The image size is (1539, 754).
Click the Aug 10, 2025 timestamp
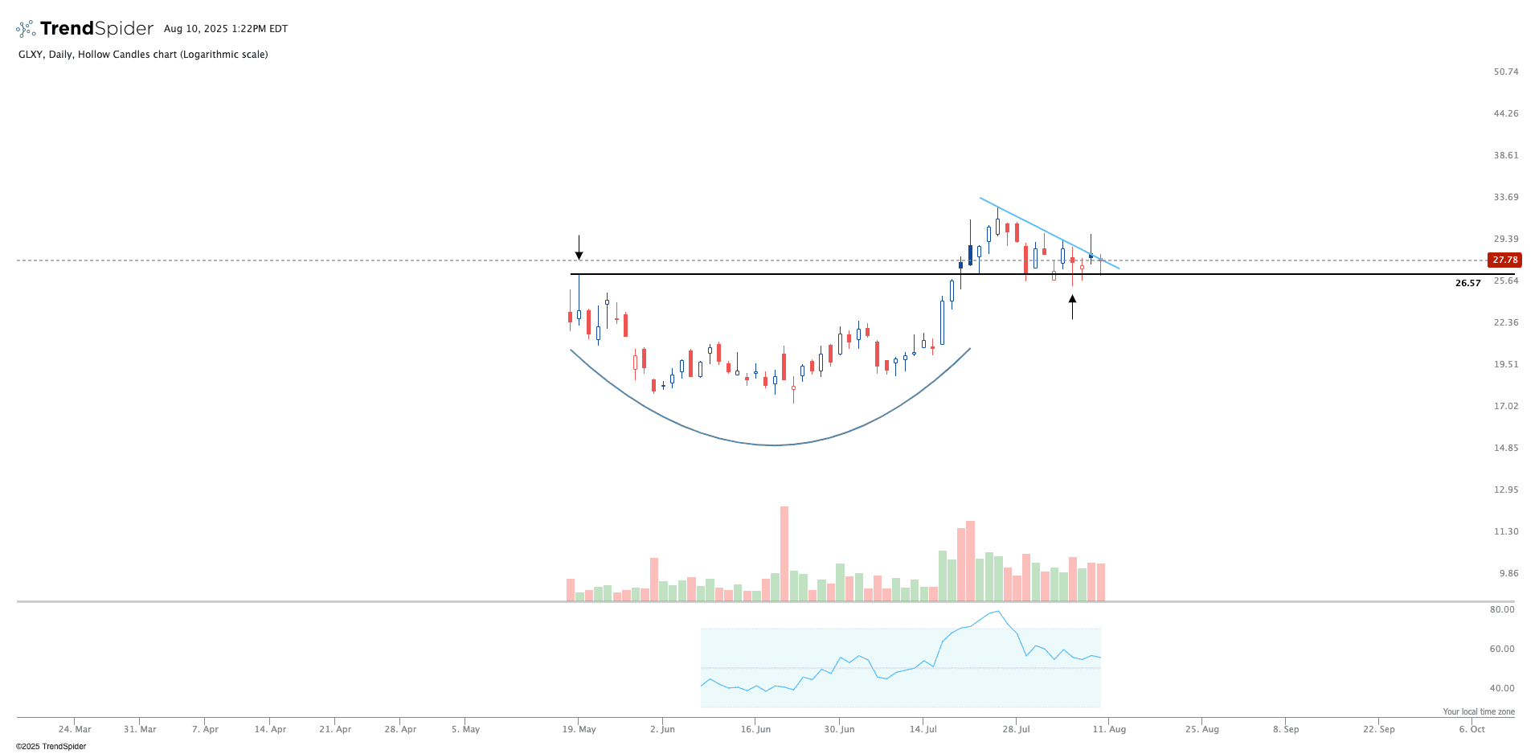[x=226, y=29]
